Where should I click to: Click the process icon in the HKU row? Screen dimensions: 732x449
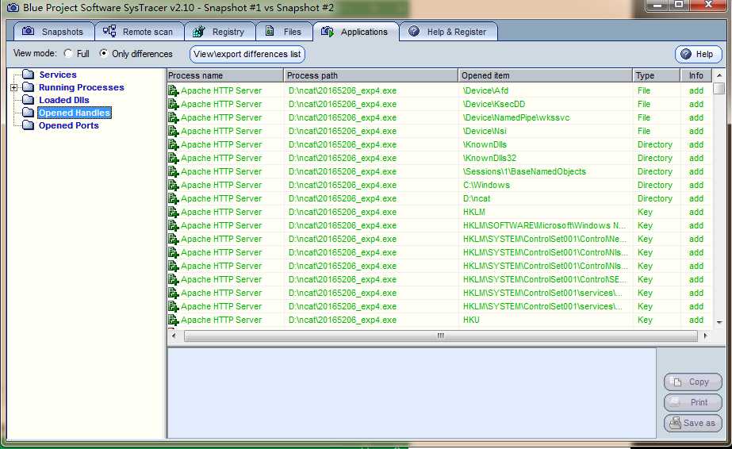(173, 320)
